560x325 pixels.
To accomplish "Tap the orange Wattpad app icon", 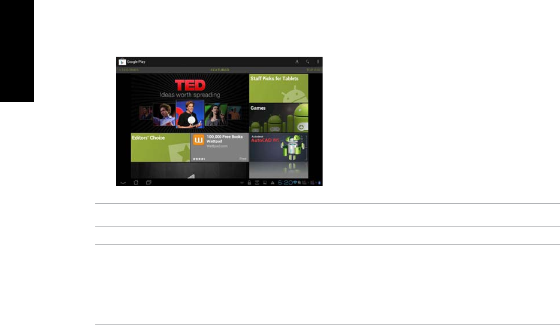I will coord(199,140).
